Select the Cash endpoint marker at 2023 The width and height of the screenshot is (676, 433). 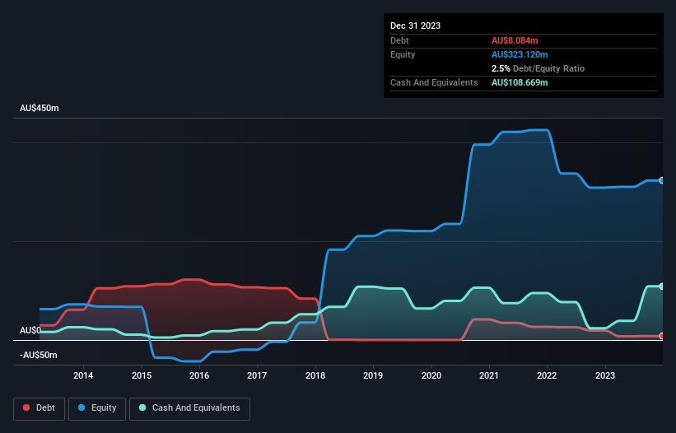(x=662, y=286)
